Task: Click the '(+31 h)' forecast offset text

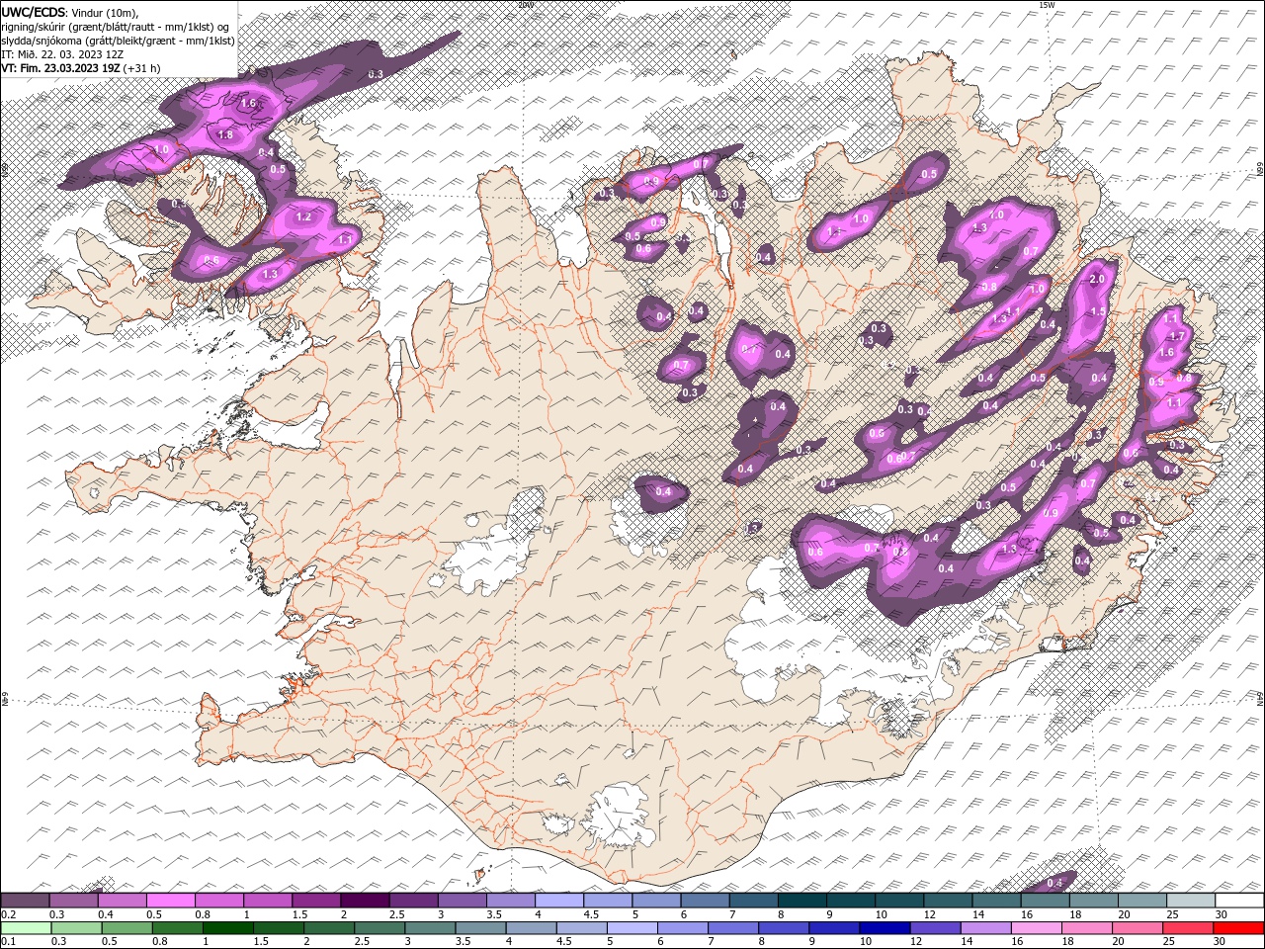Action: click(142, 68)
